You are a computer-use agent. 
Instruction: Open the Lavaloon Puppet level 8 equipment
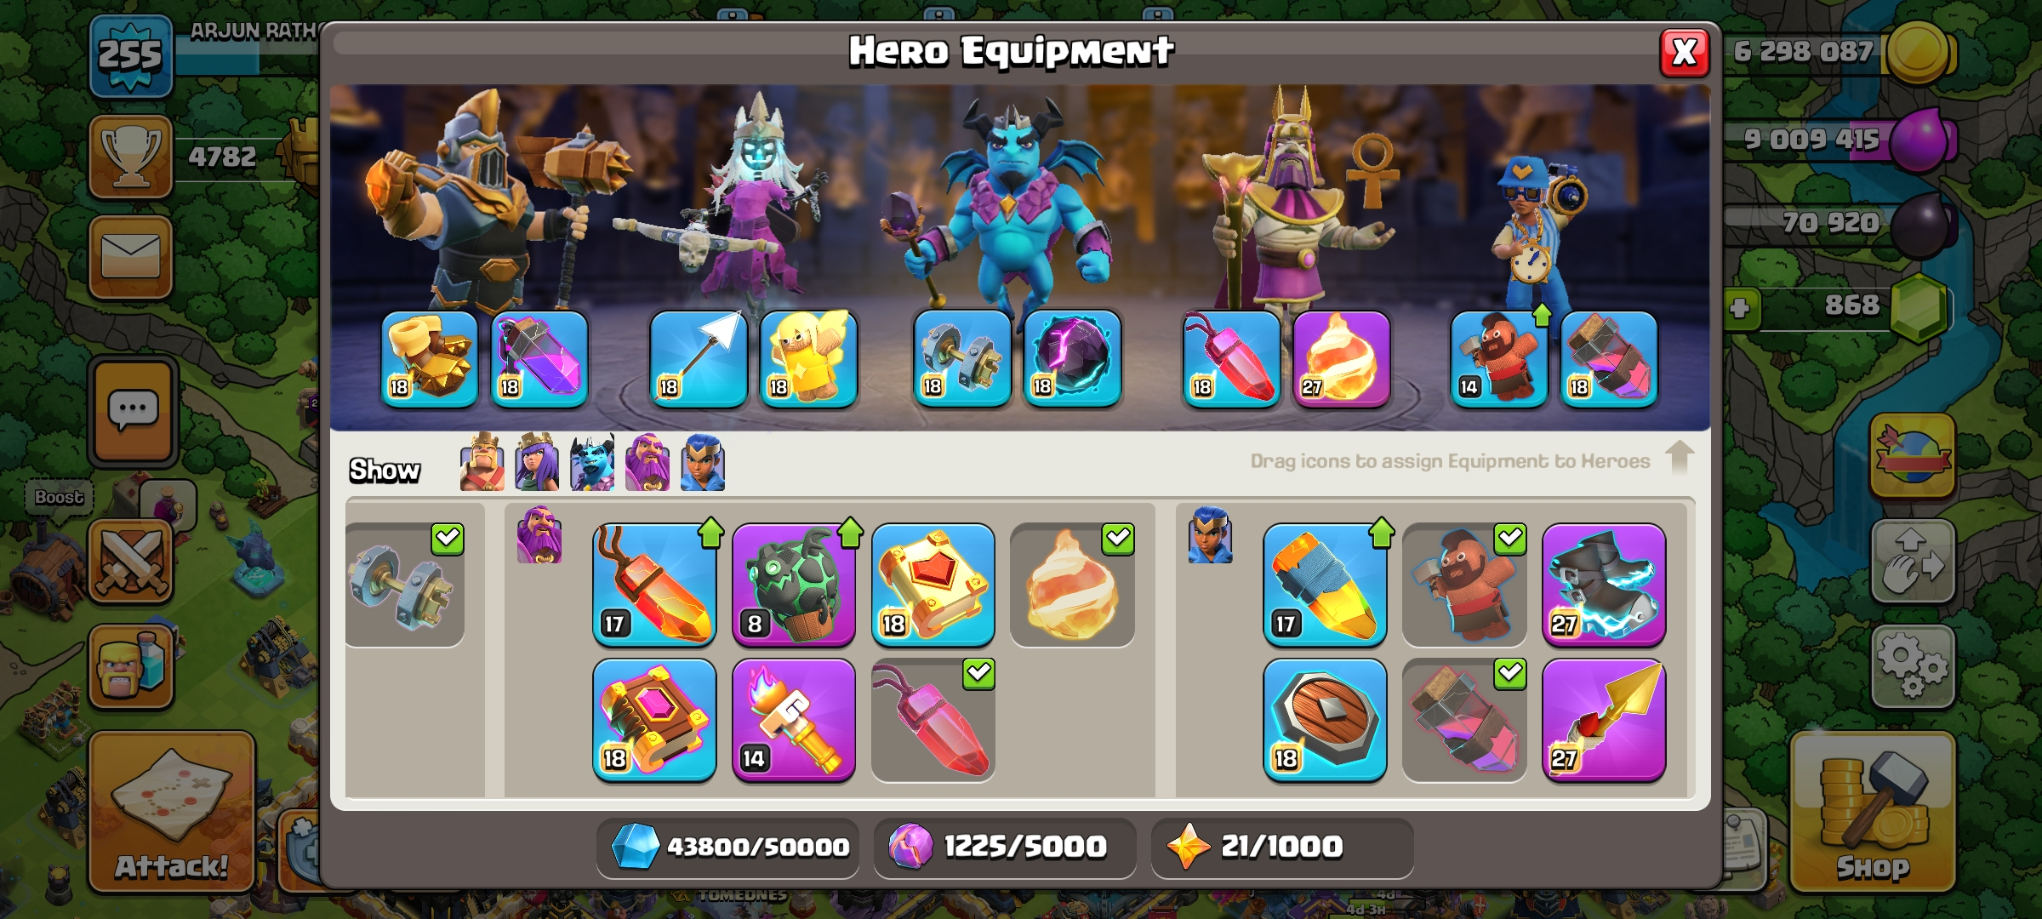click(794, 585)
